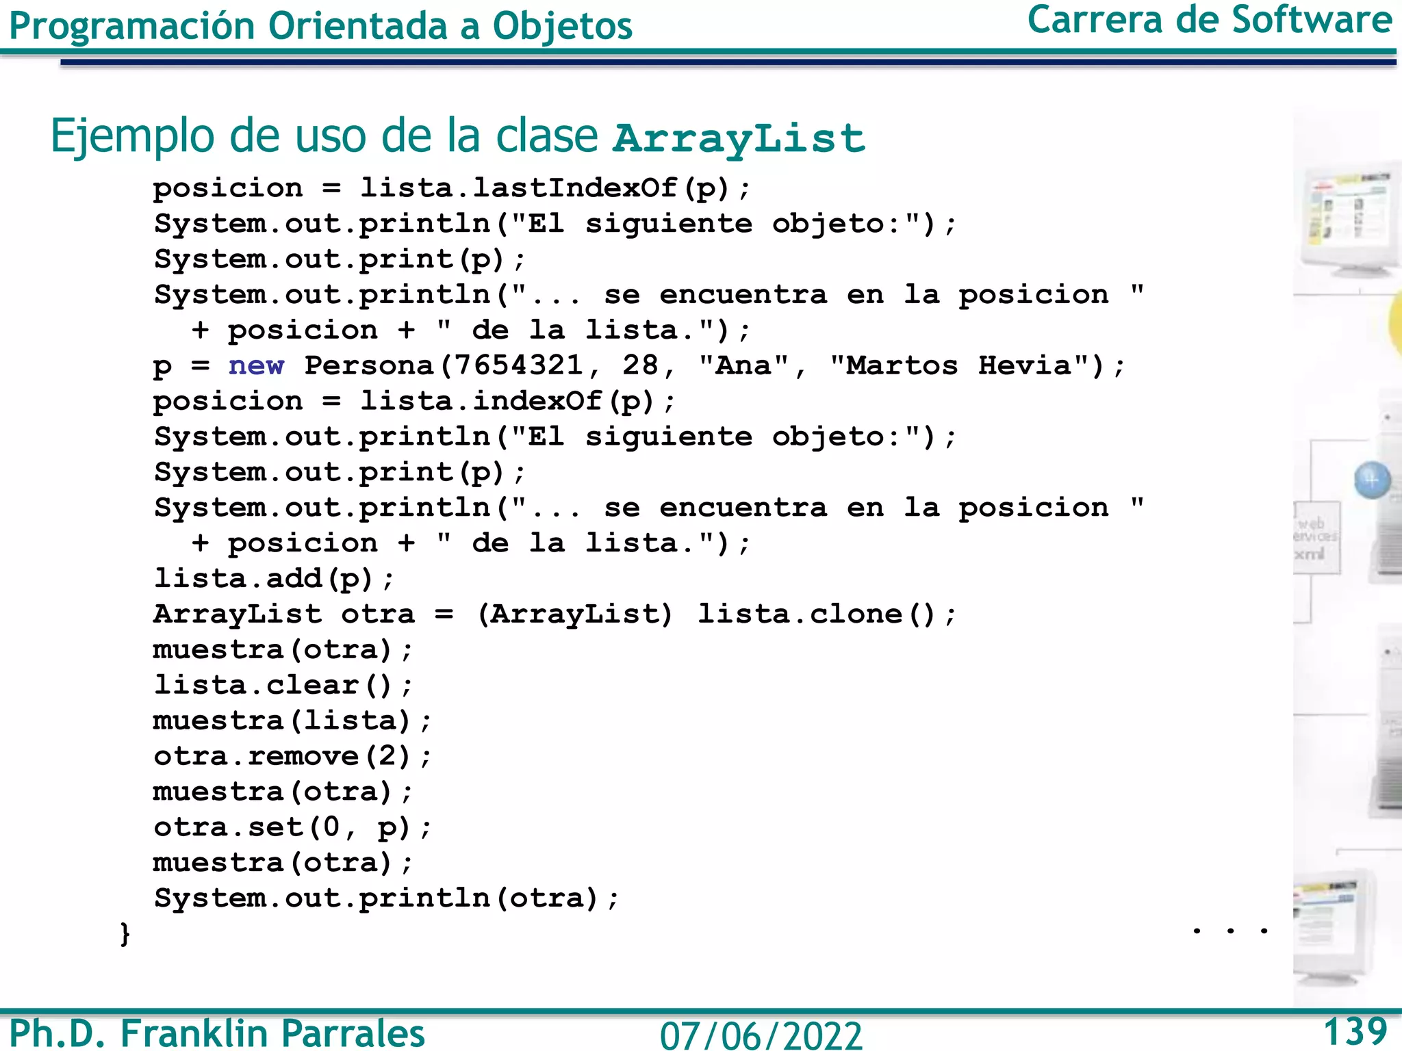1402x1051 pixels.
Task: Click the closing brace '}' of the code
Action: coord(125,933)
